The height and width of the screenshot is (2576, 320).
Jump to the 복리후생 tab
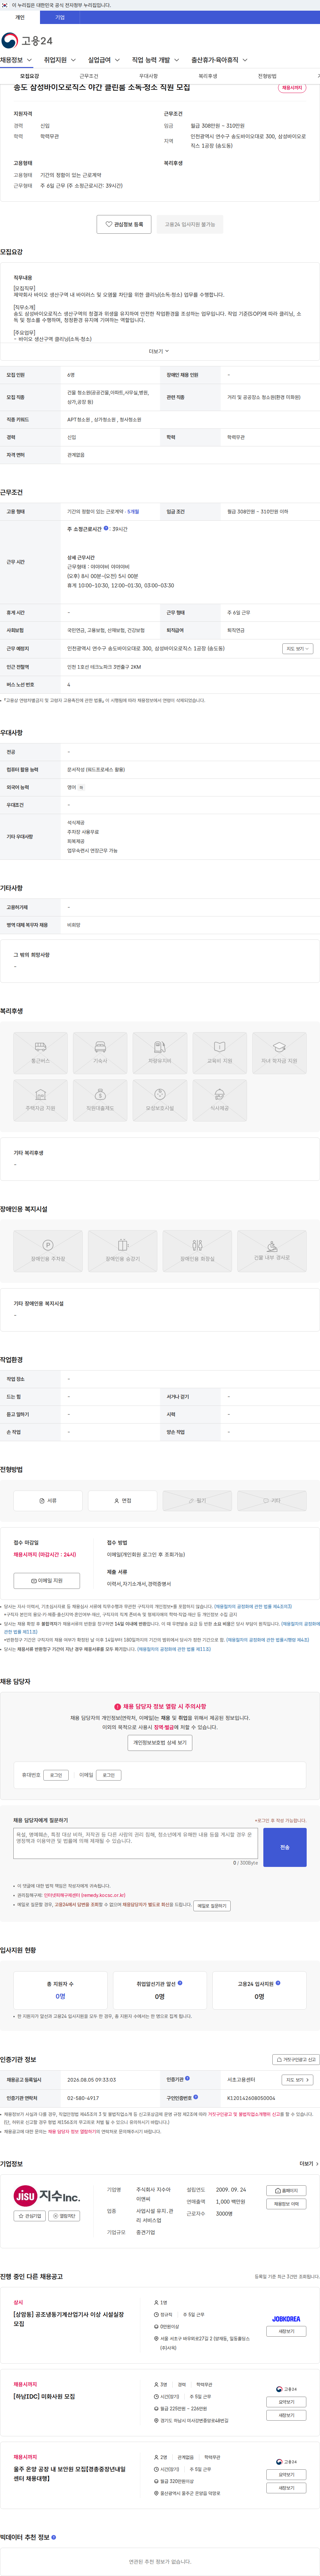(208, 76)
